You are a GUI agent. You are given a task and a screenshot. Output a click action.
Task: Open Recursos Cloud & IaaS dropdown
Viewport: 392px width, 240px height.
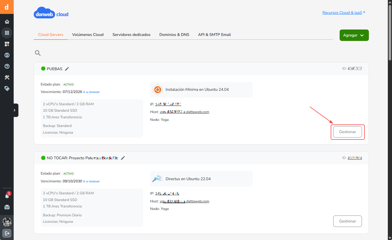pos(344,13)
